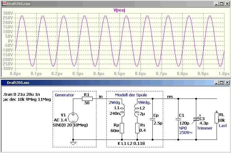The width and height of the screenshot is (231, 153).
Task: Maximize the Draft205.raw window
Action: tap(221, 4)
